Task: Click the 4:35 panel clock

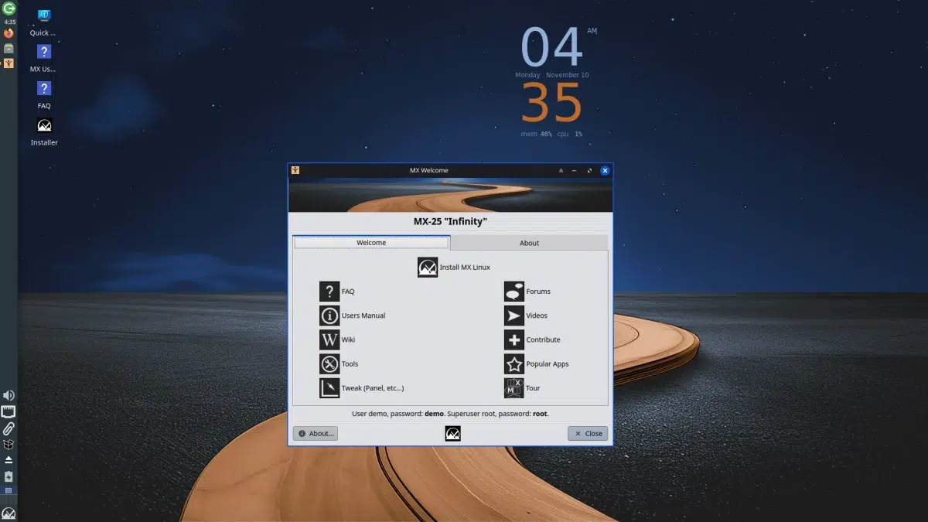Action: click(9, 22)
